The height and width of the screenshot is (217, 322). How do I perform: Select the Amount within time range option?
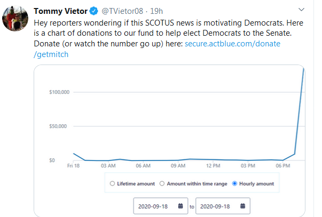pyautogui.click(x=162, y=183)
